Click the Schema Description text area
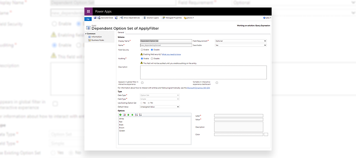The width and height of the screenshot is (356, 158). pos(203,72)
